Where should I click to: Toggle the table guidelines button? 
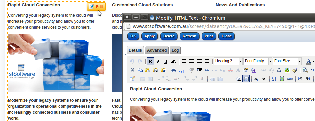point(246,79)
